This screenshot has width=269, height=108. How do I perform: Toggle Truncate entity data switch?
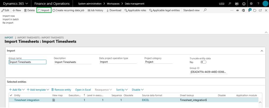point(203,62)
